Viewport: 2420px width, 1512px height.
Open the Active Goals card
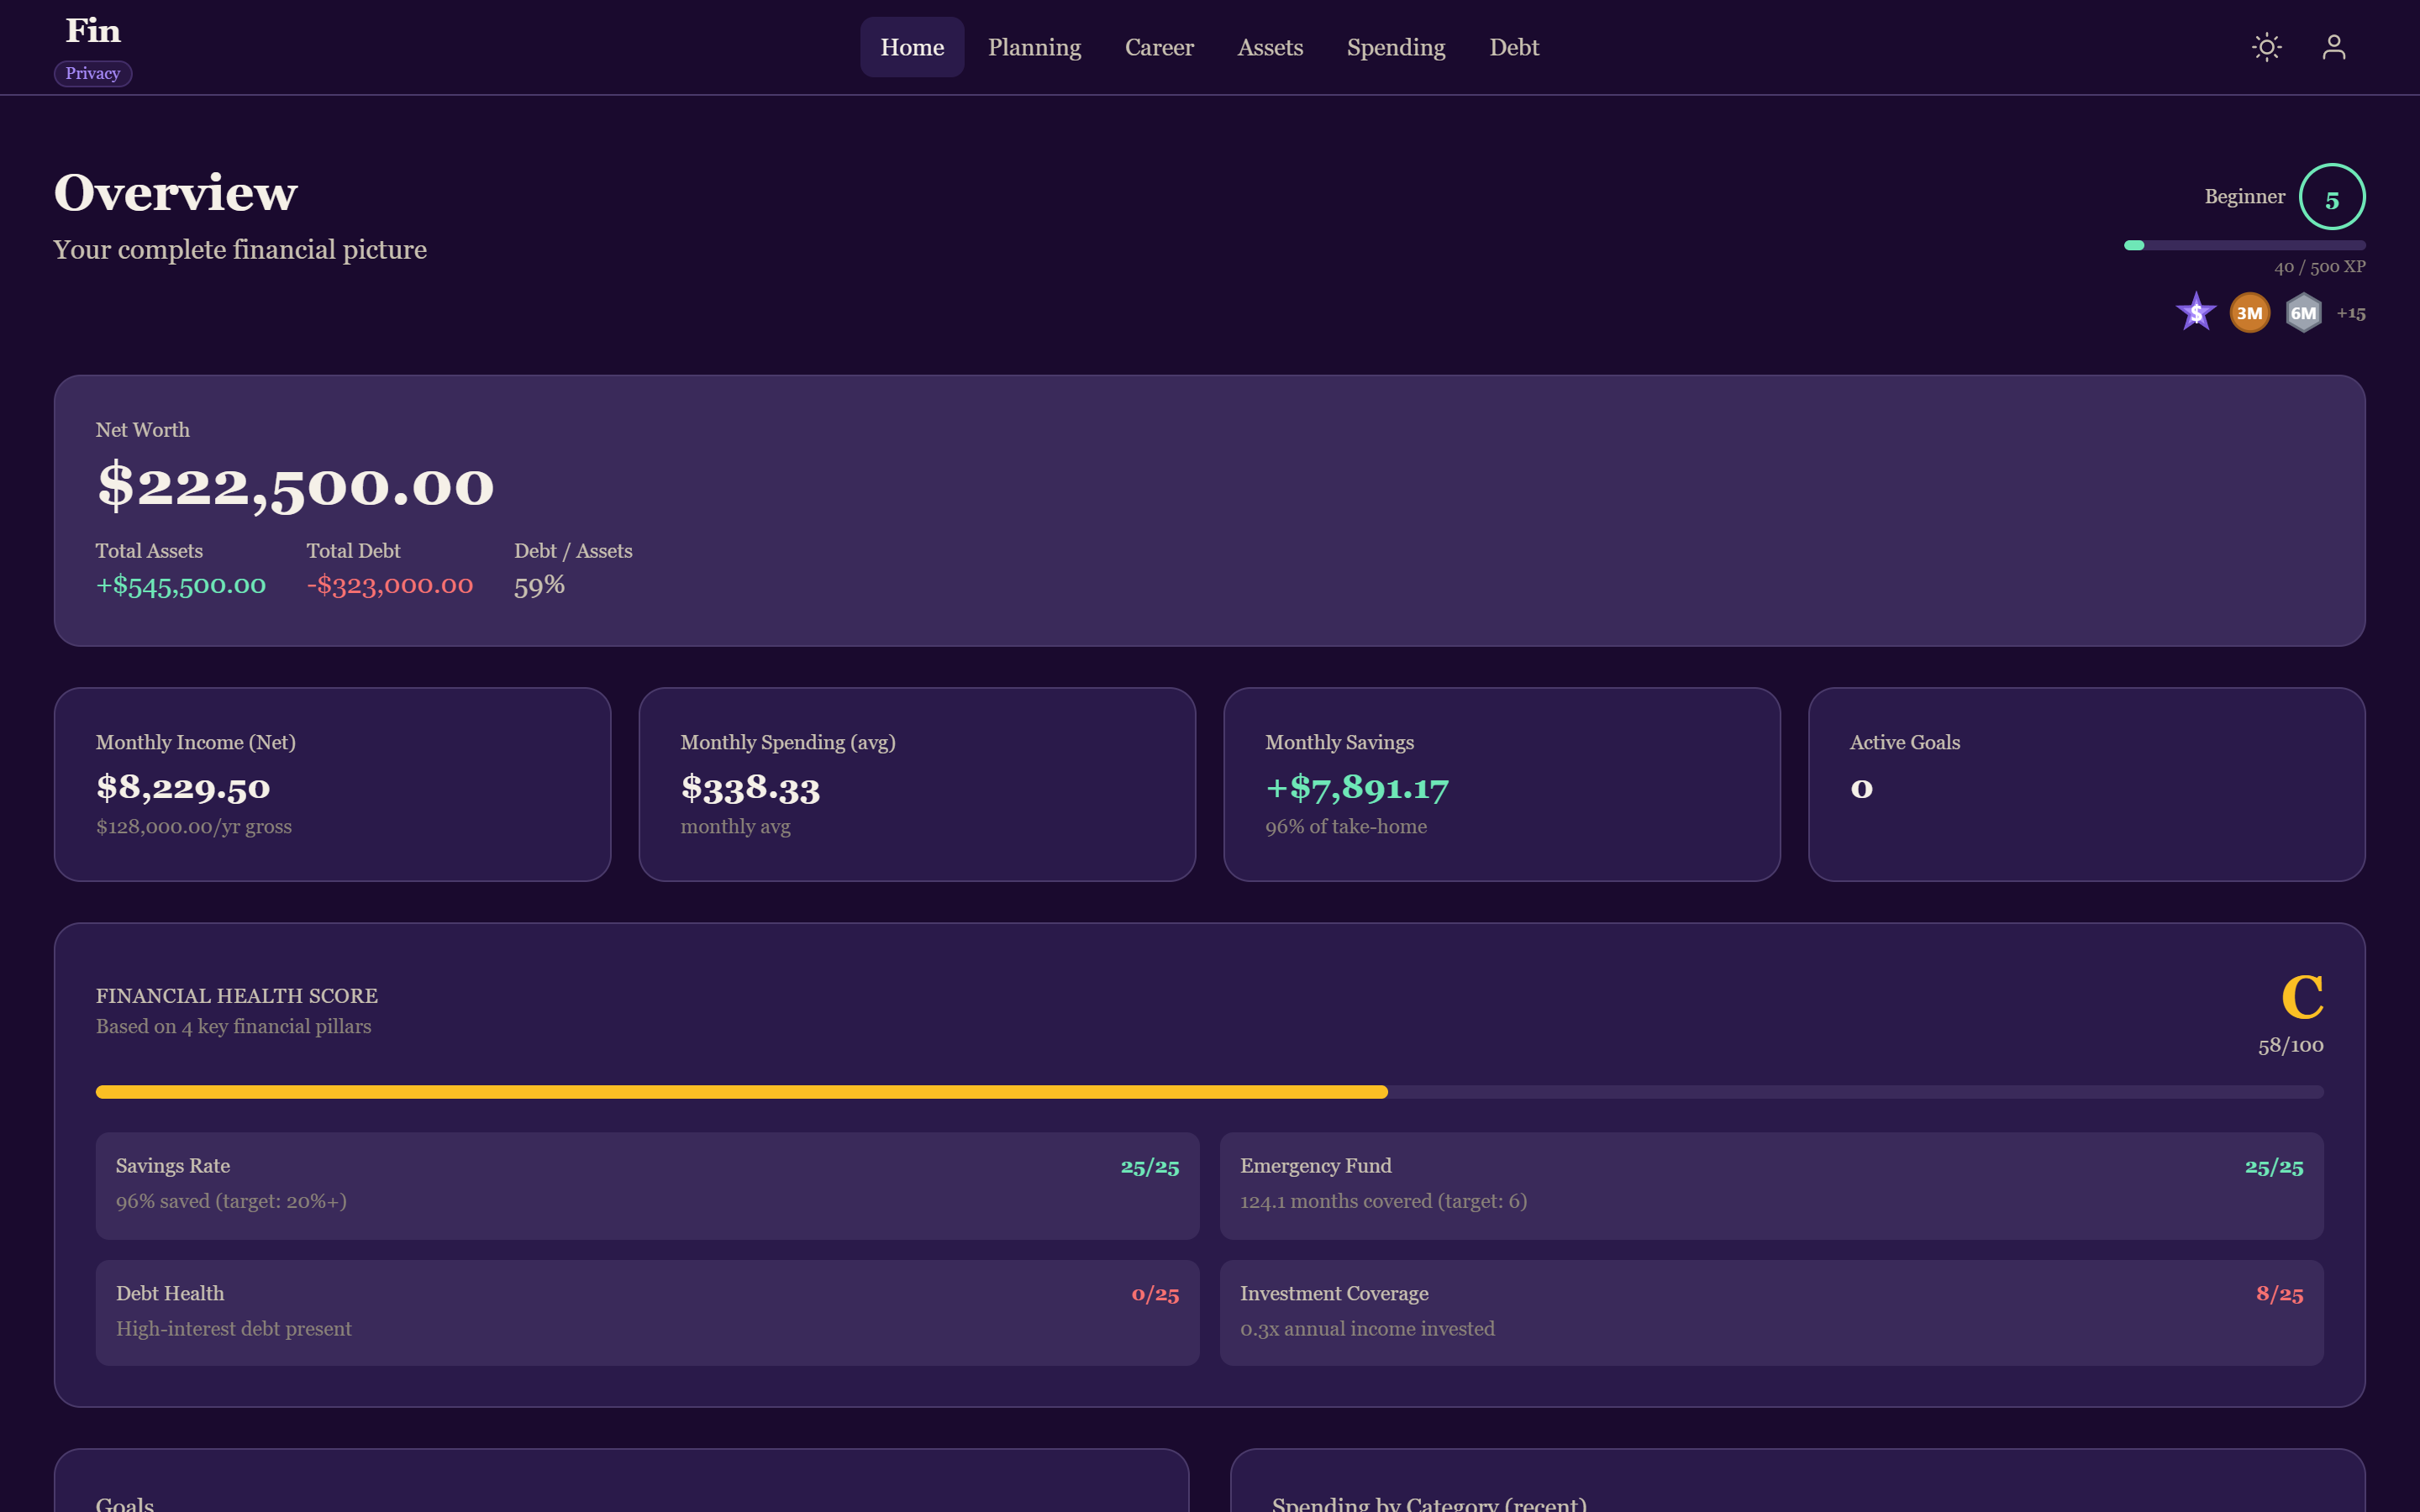pos(2087,784)
